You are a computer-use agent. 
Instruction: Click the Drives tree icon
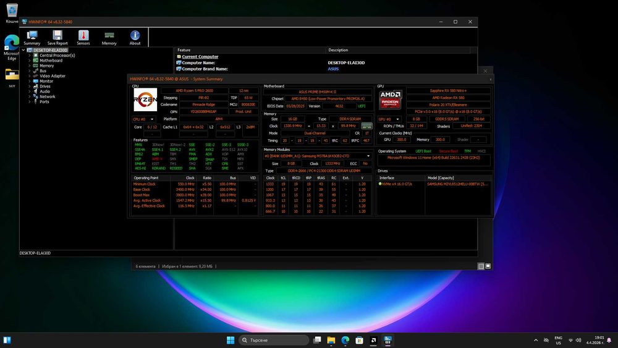35,86
